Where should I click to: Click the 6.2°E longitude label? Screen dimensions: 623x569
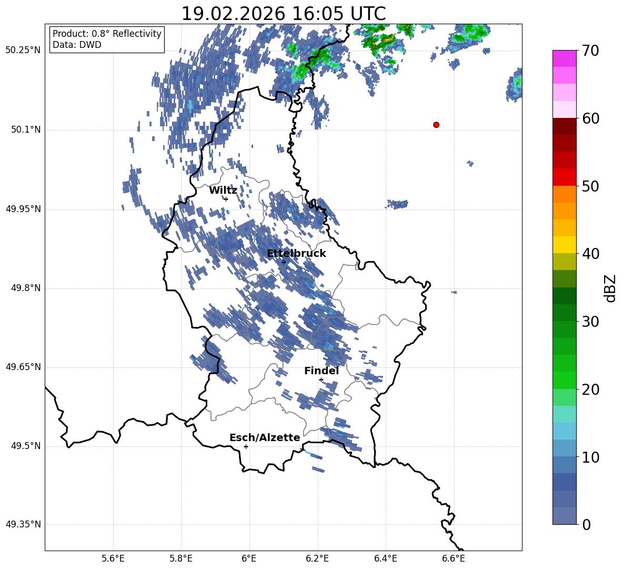tap(317, 558)
